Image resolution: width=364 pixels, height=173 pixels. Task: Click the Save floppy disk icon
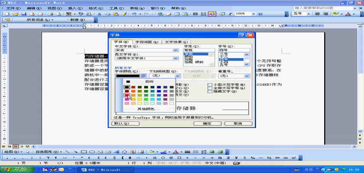[x=24, y=14]
